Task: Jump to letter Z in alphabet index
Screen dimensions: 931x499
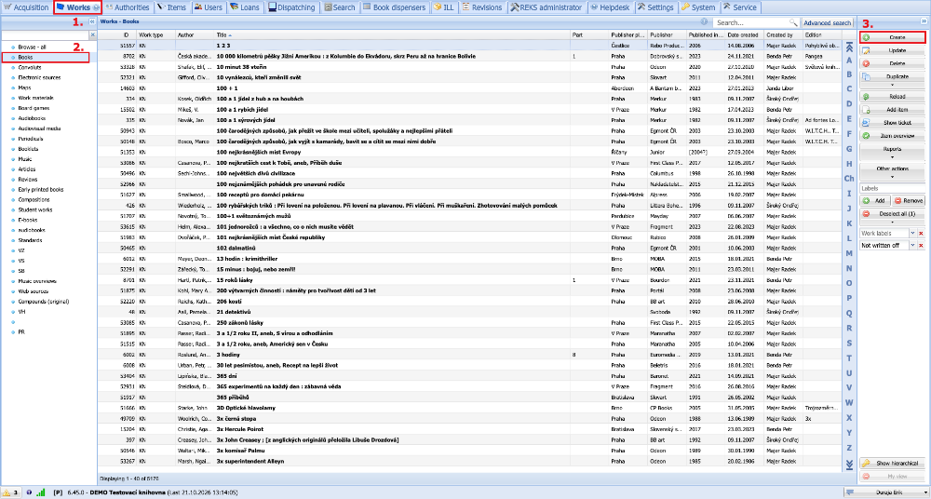Action: [x=849, y=447]
